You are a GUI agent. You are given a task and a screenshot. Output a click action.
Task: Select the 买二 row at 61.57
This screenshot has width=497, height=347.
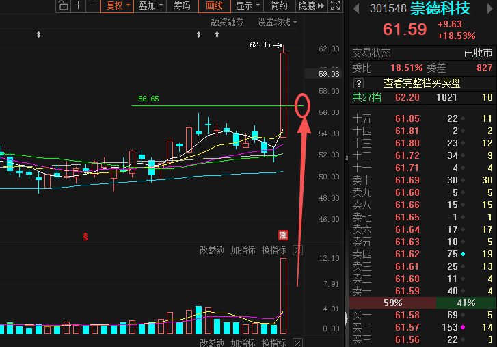[422, 327]
